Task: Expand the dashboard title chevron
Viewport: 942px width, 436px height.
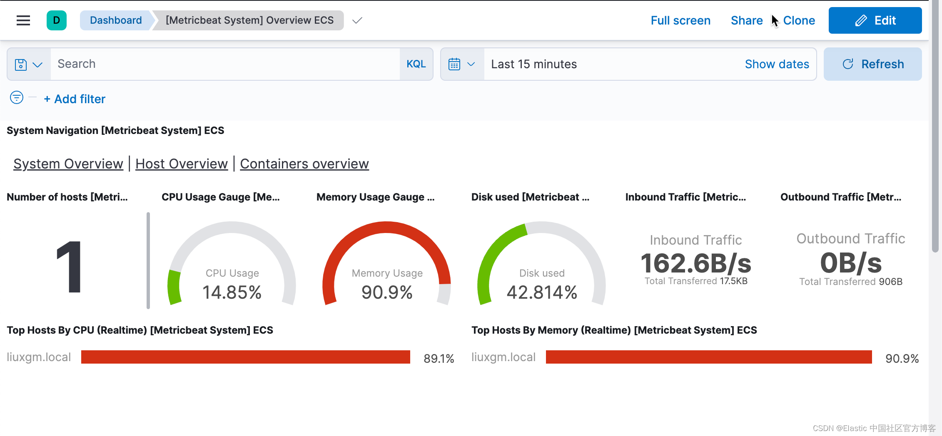Action: 357,20
